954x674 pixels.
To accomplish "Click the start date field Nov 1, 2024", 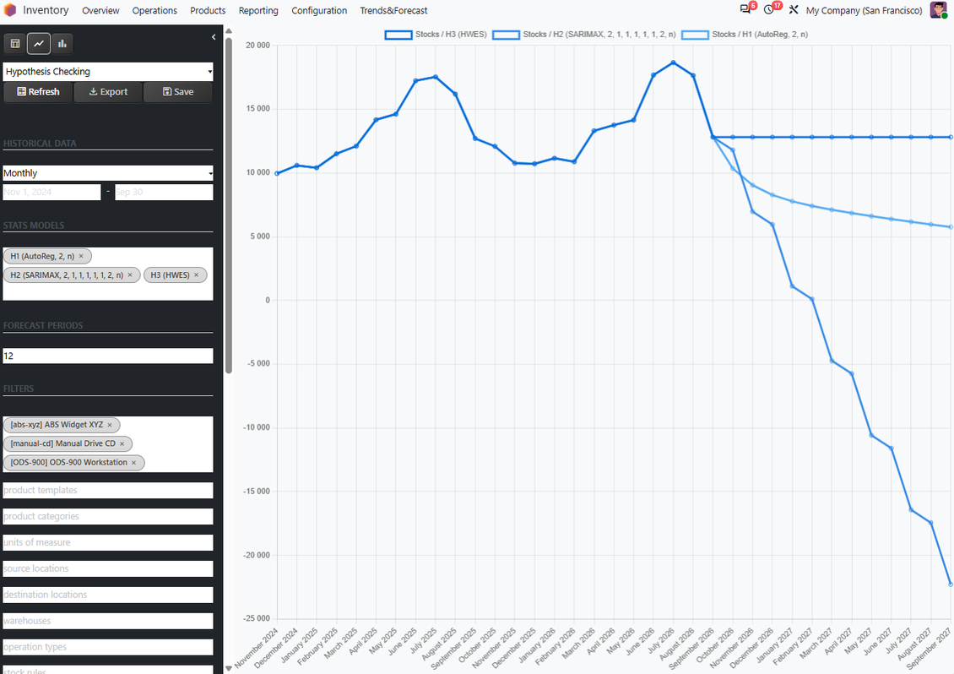I will (x=51, y=192).
